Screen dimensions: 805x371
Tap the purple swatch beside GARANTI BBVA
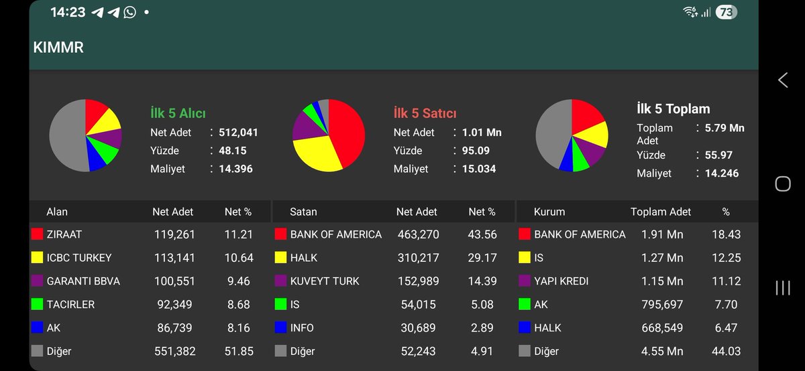click(37, 281)
